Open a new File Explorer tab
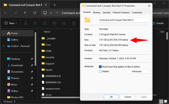The height and width of the screenshot is (104, 169). [55, 5]
